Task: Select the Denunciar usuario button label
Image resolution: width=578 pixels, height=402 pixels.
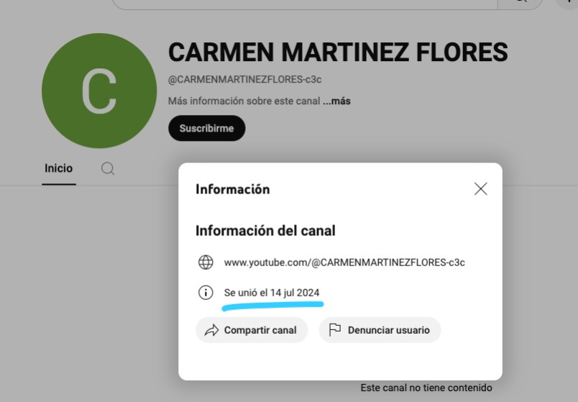Action: 388,330
